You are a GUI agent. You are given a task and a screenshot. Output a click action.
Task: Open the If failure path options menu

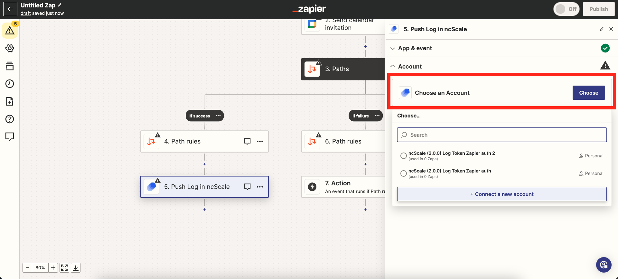(x=377, y=116)
